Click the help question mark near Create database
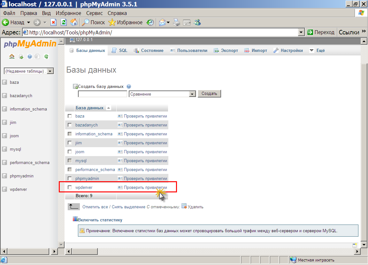 point(129,86)
